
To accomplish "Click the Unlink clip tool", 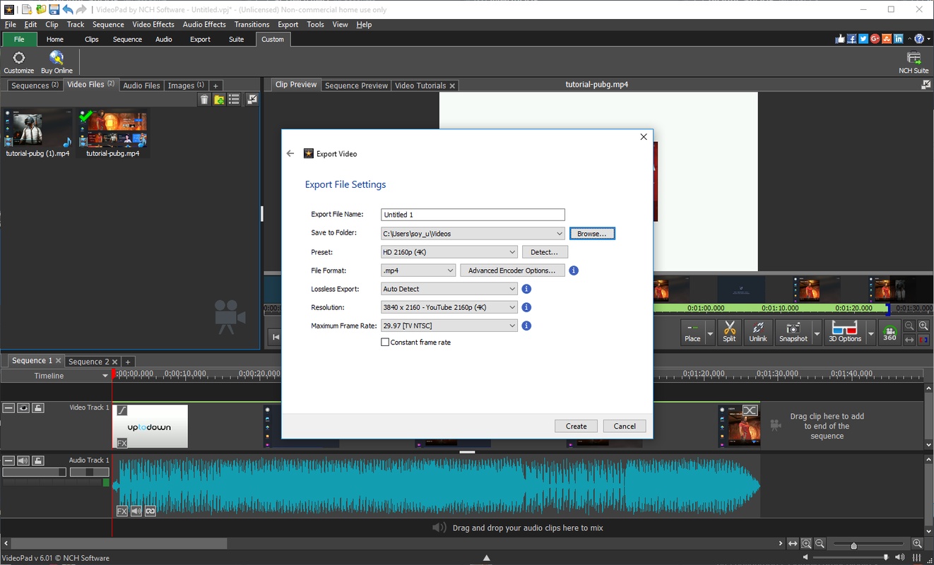I will point(758,331).
